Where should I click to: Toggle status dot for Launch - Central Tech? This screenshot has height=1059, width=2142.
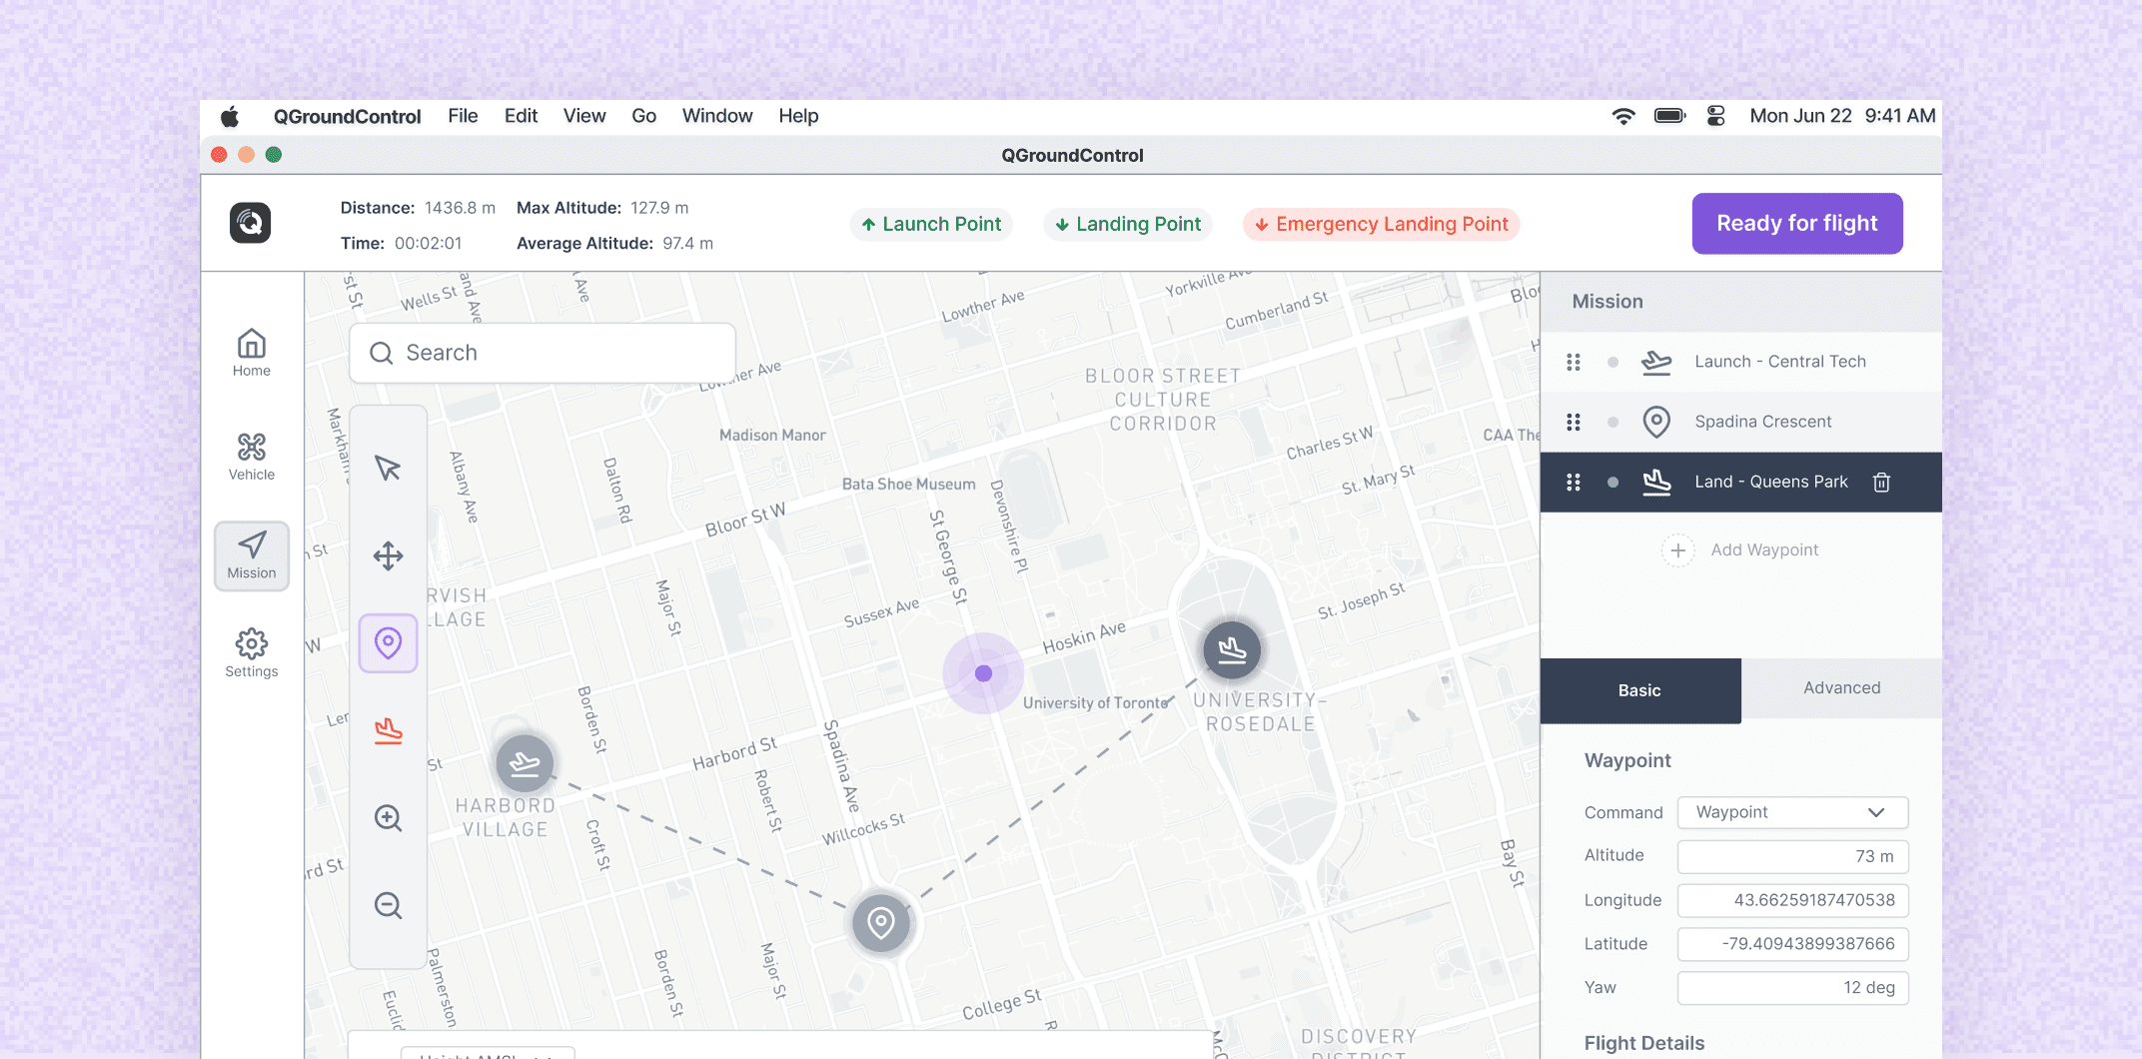click(1612, 362)
